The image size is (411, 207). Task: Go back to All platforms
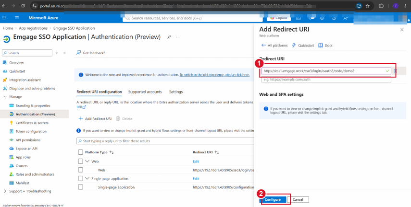[274, 46]
